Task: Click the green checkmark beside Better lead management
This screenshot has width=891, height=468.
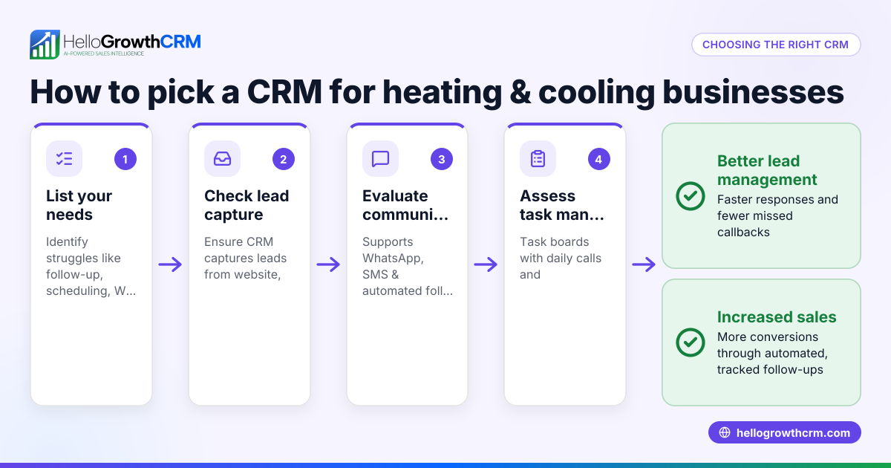Action: 691,196
